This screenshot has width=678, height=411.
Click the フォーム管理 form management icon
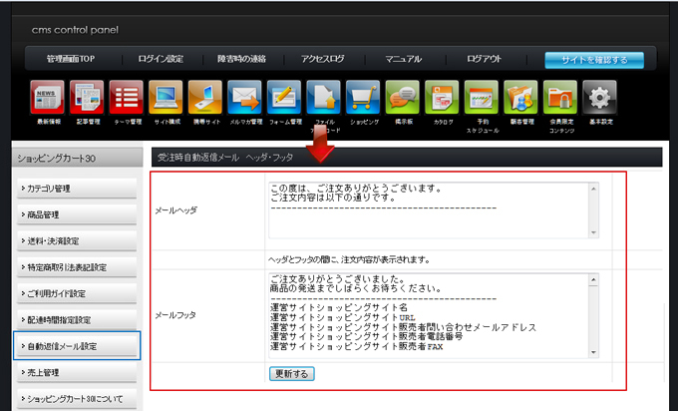284,98
